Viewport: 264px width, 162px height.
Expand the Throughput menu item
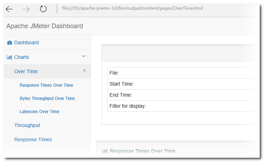point(27,125)
